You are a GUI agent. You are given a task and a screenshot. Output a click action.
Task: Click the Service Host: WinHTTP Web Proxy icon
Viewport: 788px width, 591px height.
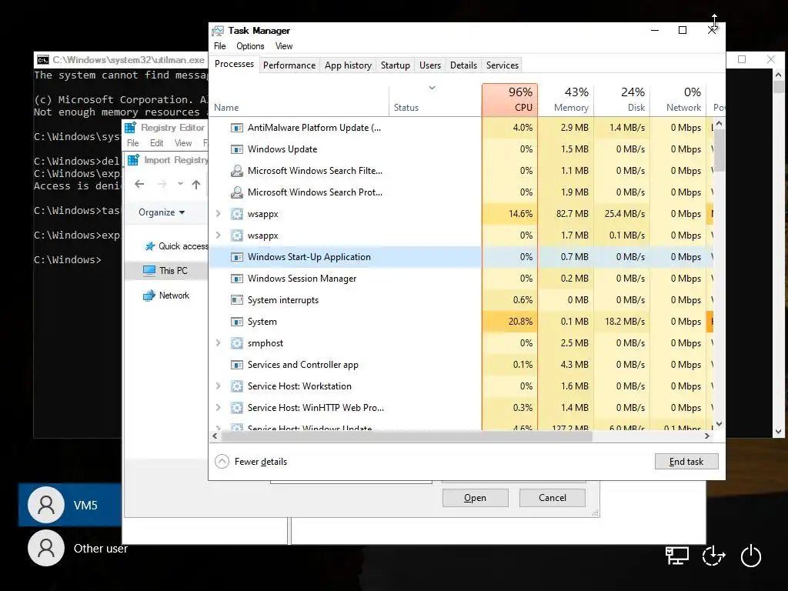coord(236,408)
